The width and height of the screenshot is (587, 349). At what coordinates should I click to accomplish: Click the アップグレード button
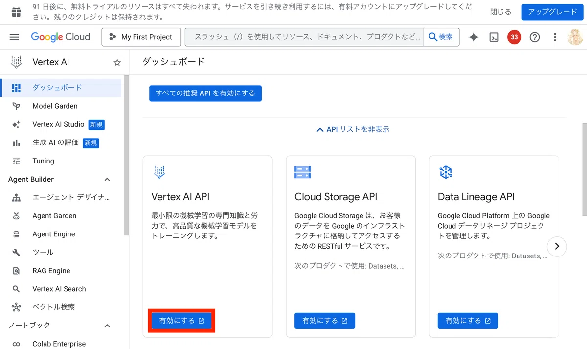click(x=552, y=12)
